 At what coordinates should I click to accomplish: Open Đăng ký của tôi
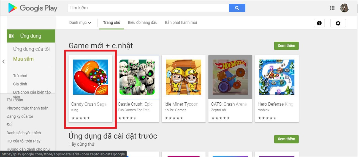(20, 116)
